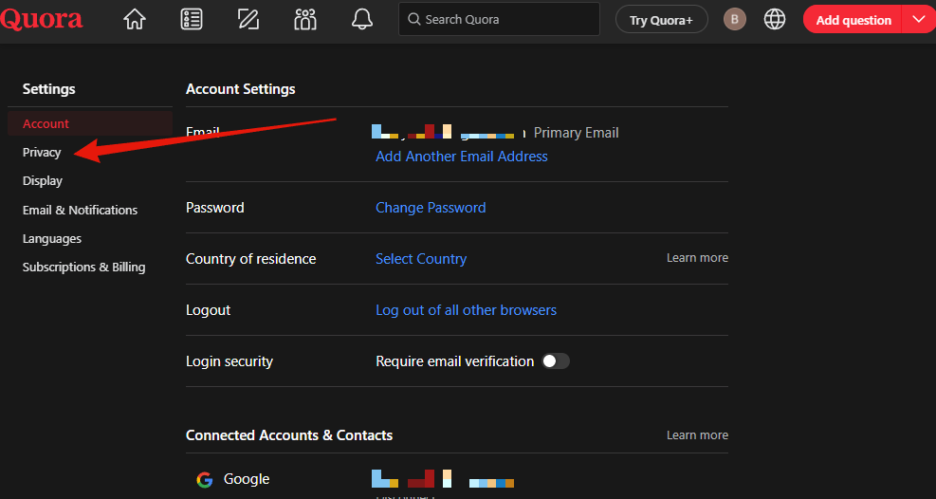Click Connected Accounts & Contacts heading
This screenshot has height=499, width=936.
click(289, 435)
